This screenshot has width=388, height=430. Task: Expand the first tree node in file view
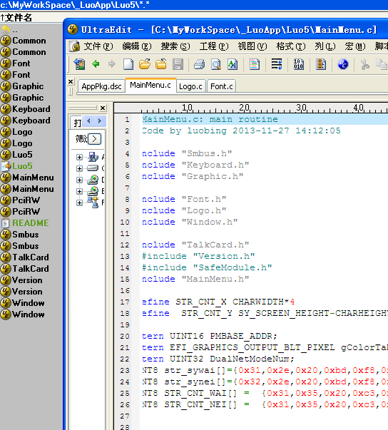[79, 157]
